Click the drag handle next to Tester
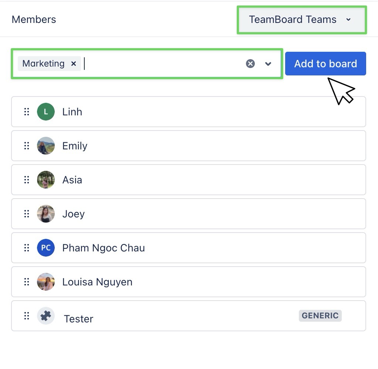 (26, 316)
